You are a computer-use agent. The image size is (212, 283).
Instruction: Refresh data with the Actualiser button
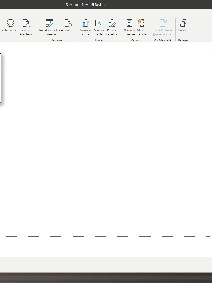(68, 26)
